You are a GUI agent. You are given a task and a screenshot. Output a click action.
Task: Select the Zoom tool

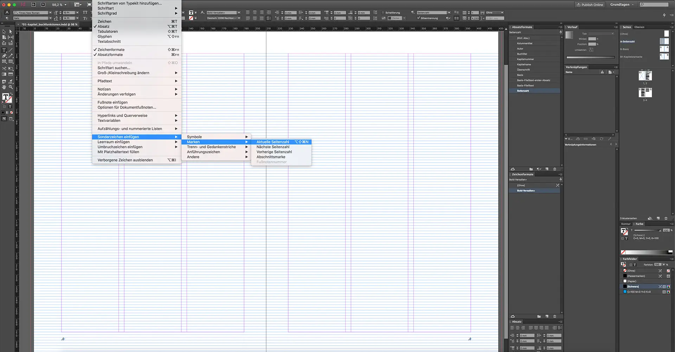pos(11,87)
